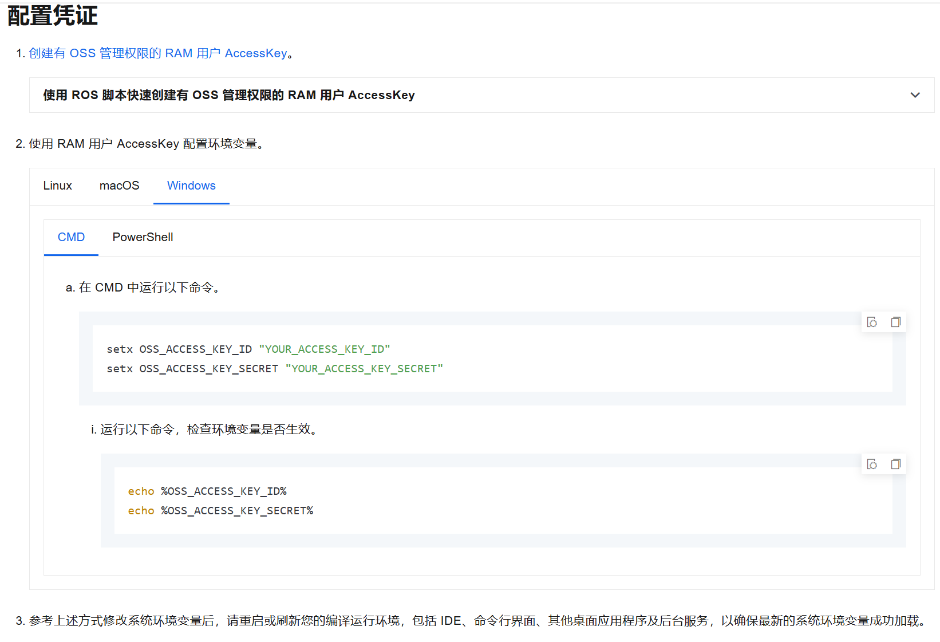Click step 2 text about configuring environment variables
Screen dimensions: 940x642
(x=147, y=144)
